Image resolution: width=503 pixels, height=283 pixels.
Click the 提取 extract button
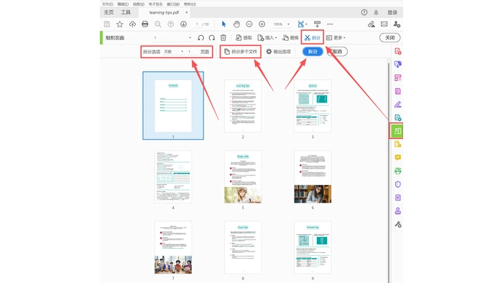click(244, 38)
